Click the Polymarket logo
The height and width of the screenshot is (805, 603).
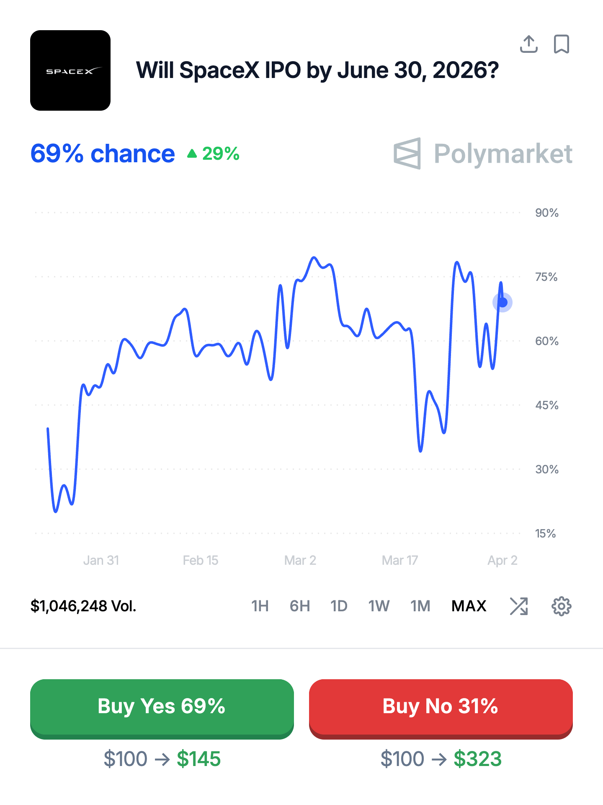[x=483, y=153]
